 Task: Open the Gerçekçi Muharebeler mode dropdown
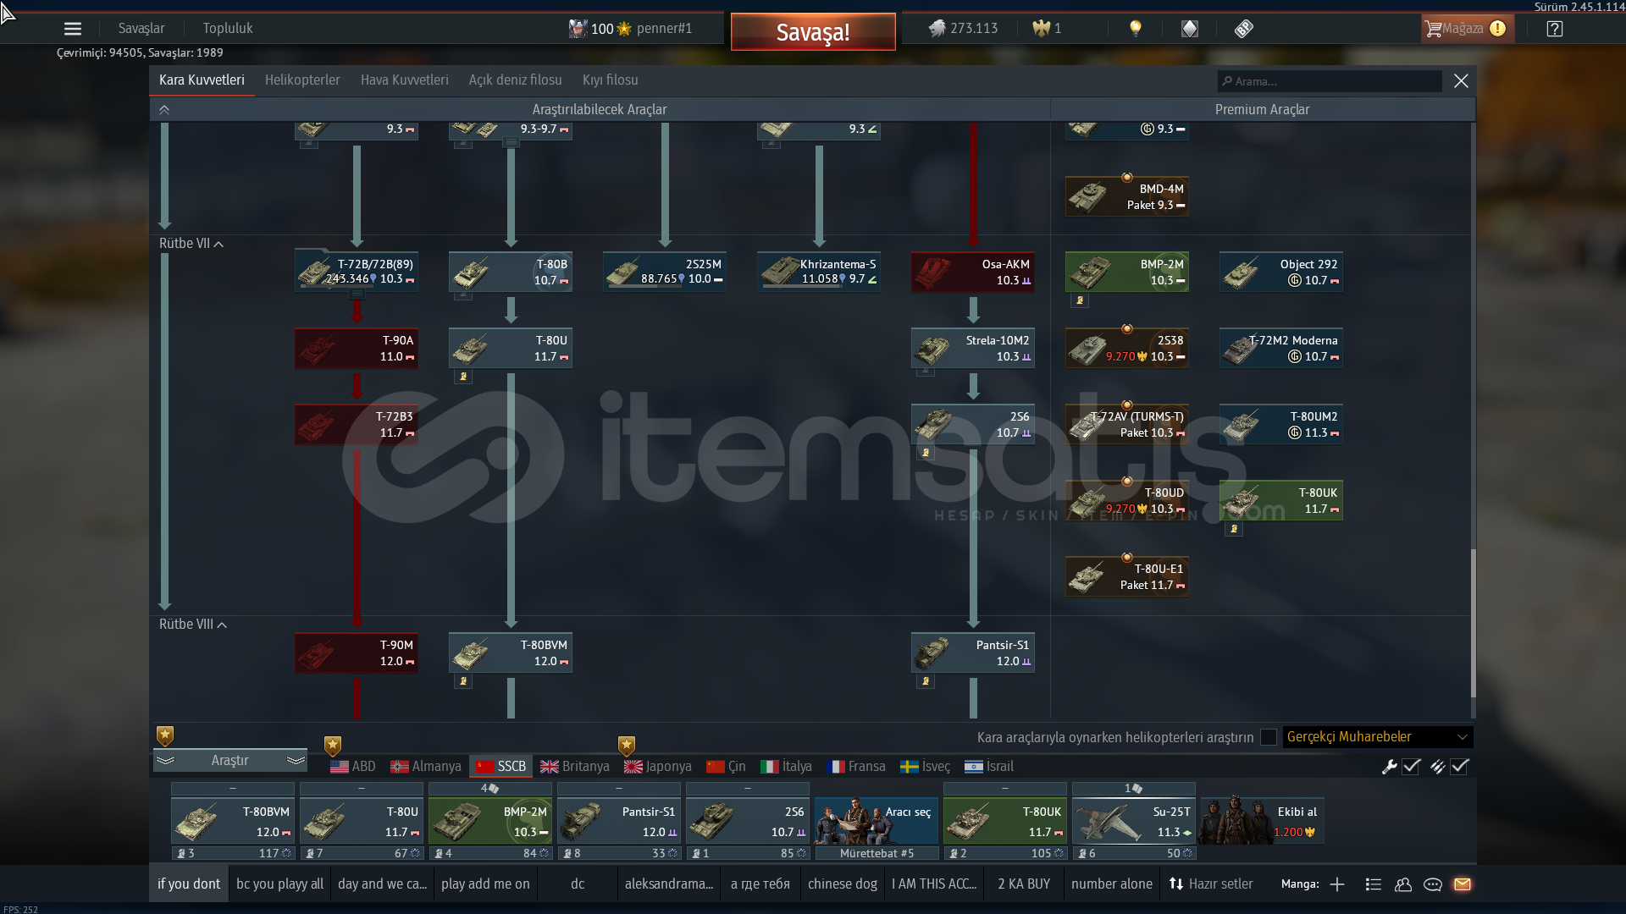tap(1378, 737)
